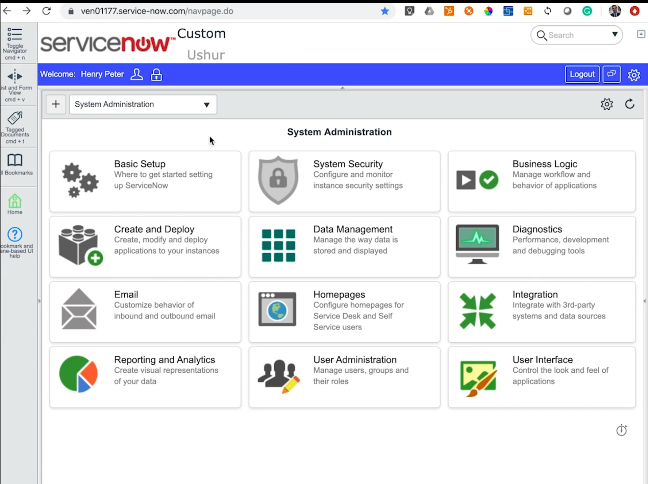The height and width of the screenshot is (484, 648).
Task: Click the Homepages globe window icon
Action: [x=277, y=309]
